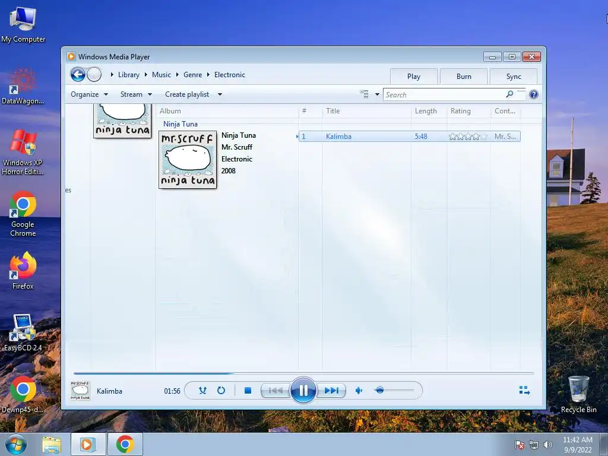This screenshot has width=608, height=456.
Task: Sort by Rating column header
Action: (468, 111)
